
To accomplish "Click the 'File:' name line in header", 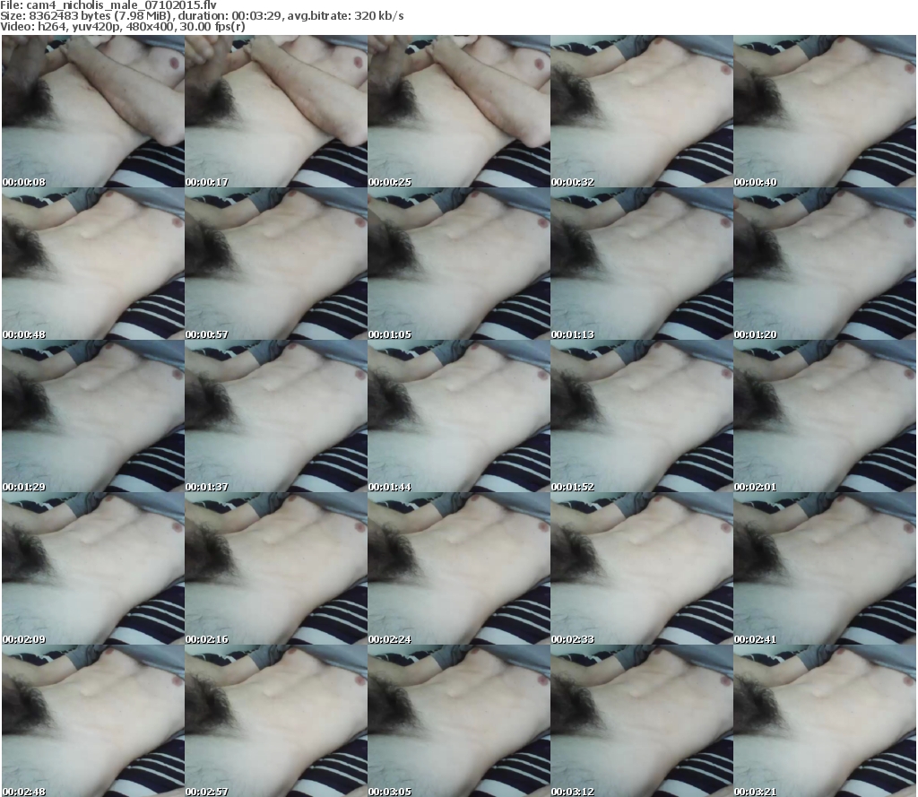I will (x=108, y=5).
